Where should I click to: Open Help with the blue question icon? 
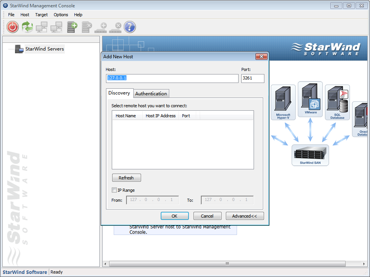click(130, 27)
